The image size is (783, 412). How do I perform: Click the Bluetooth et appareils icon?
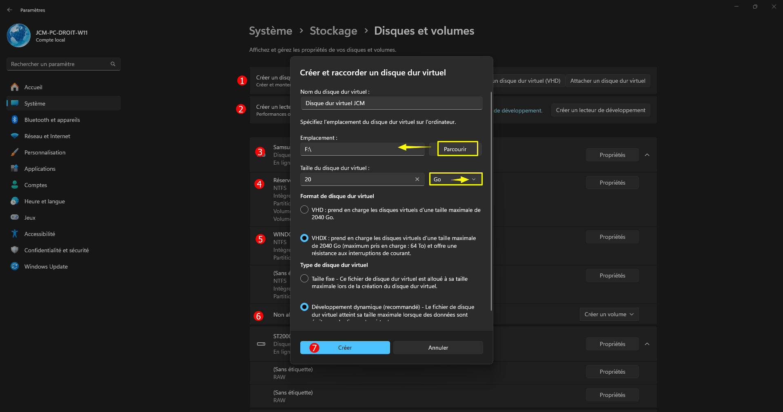click(15, 120)
